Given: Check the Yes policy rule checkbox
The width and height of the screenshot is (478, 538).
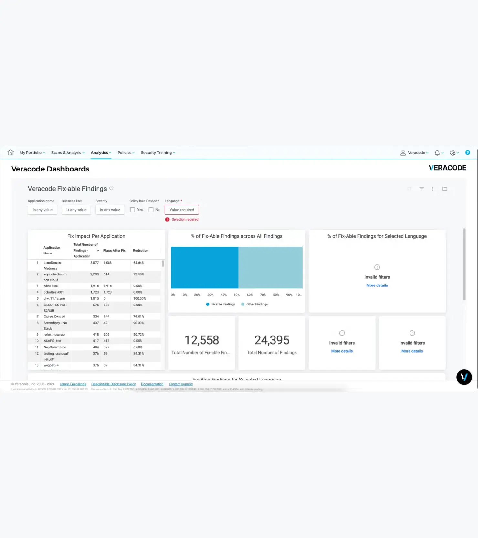Looking at the screenshot, I should [x=132, y=210].
